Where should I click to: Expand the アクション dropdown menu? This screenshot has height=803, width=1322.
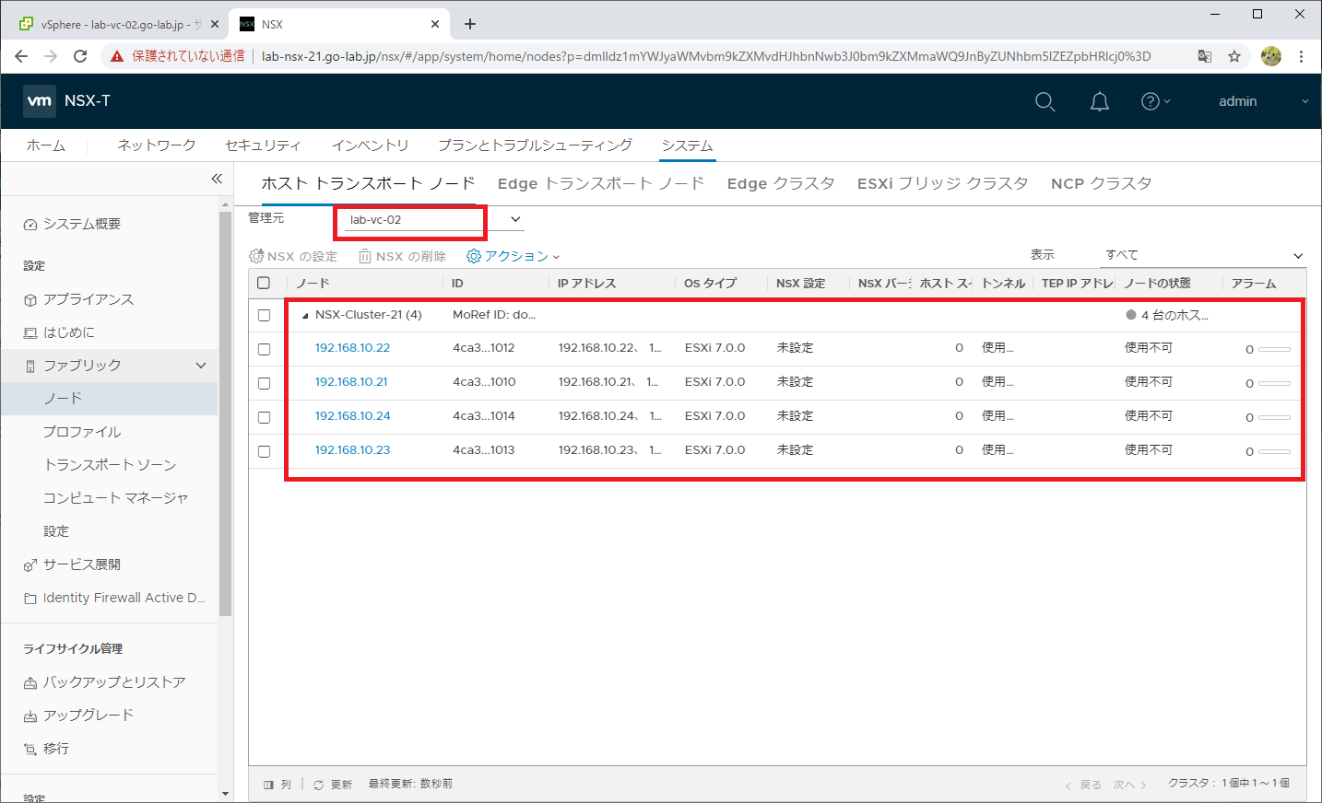513,256
